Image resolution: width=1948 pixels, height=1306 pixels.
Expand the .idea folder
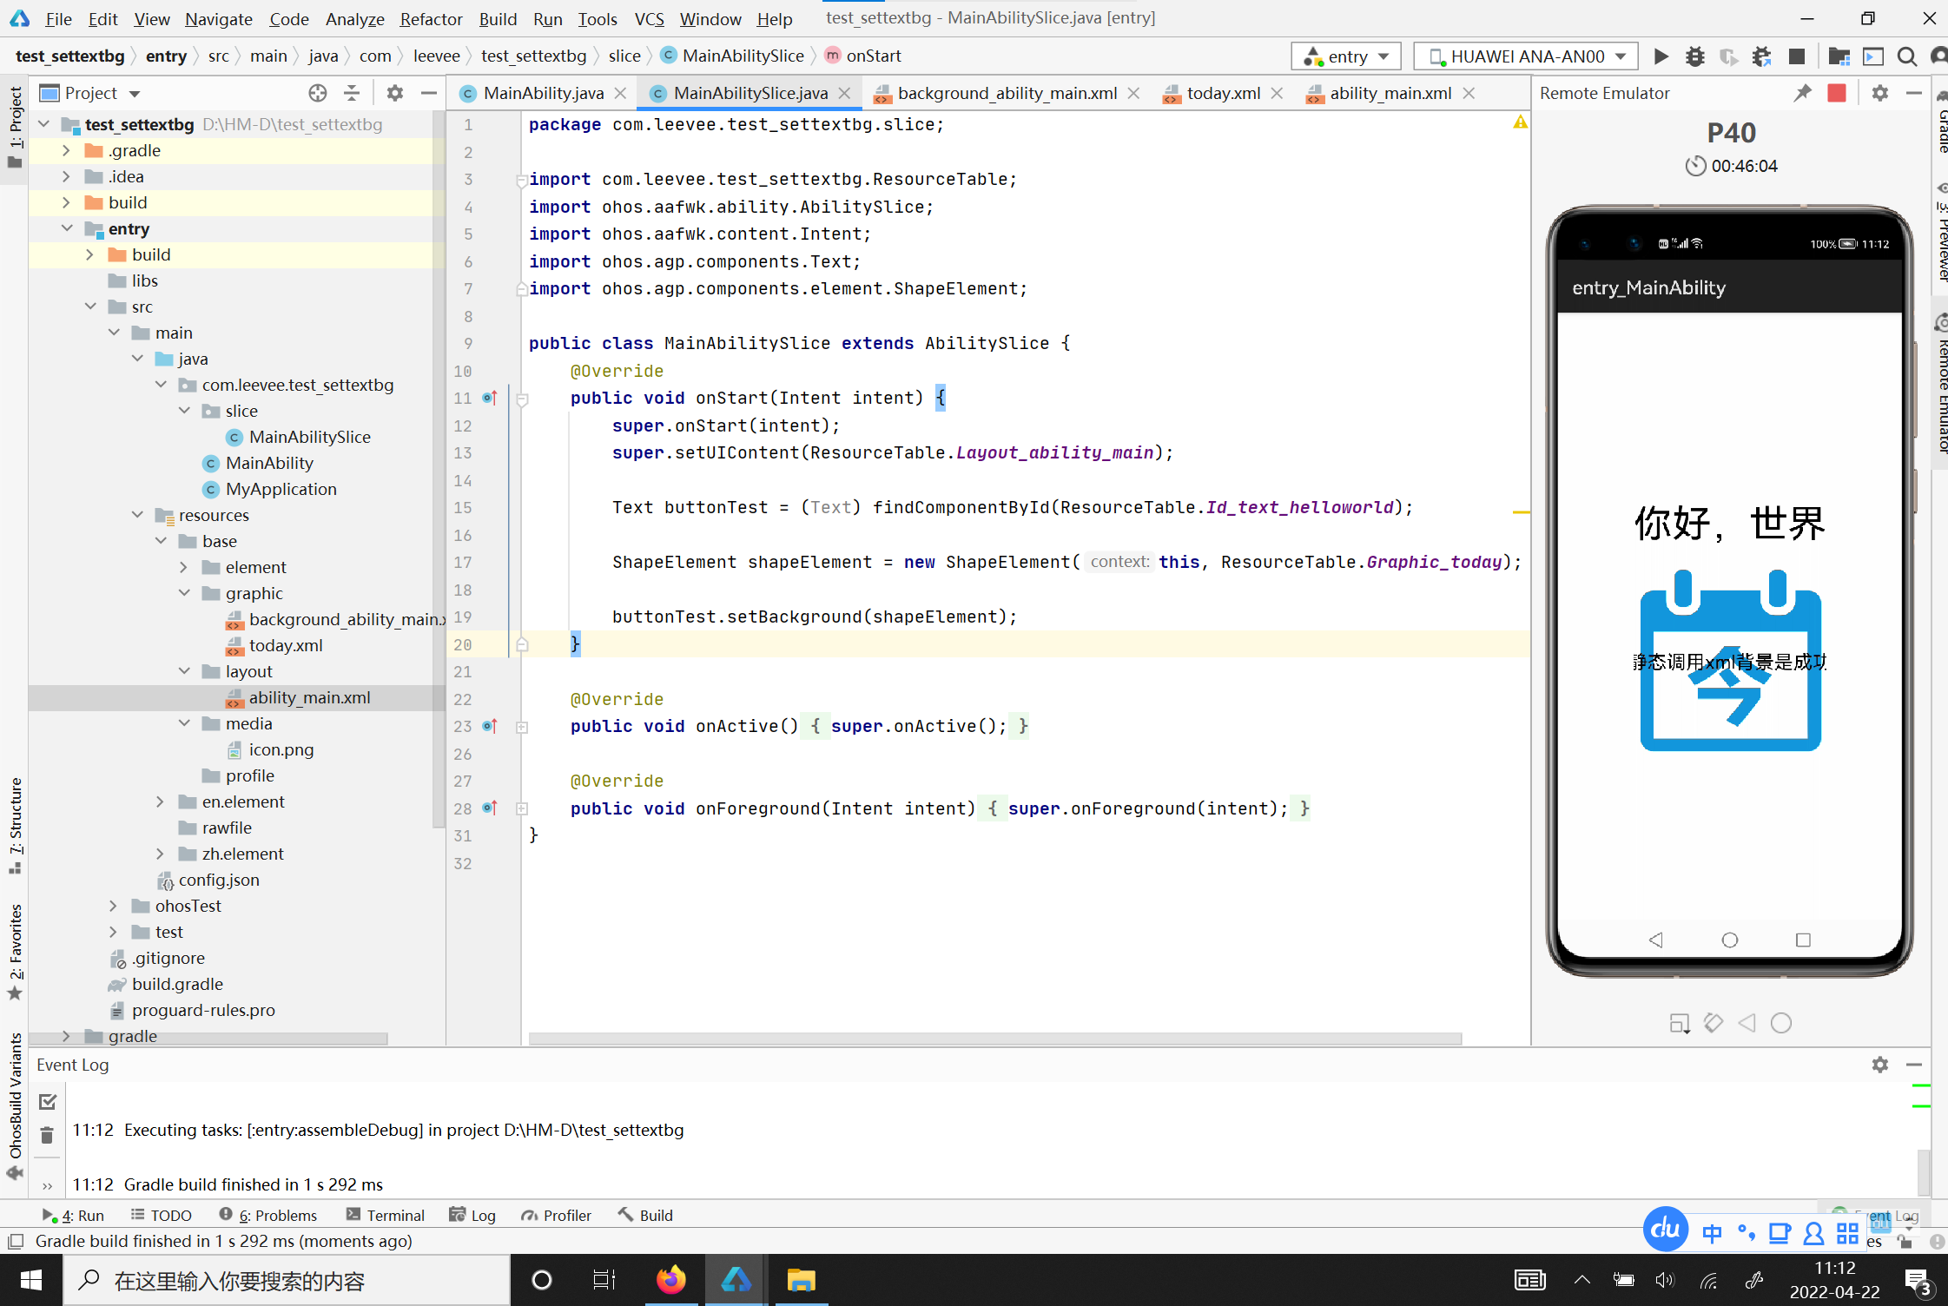coord(66,176)
